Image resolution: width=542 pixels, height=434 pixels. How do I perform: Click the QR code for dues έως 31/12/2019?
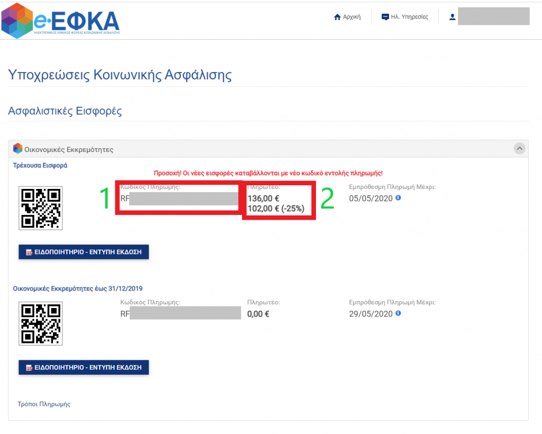point(40,323)
